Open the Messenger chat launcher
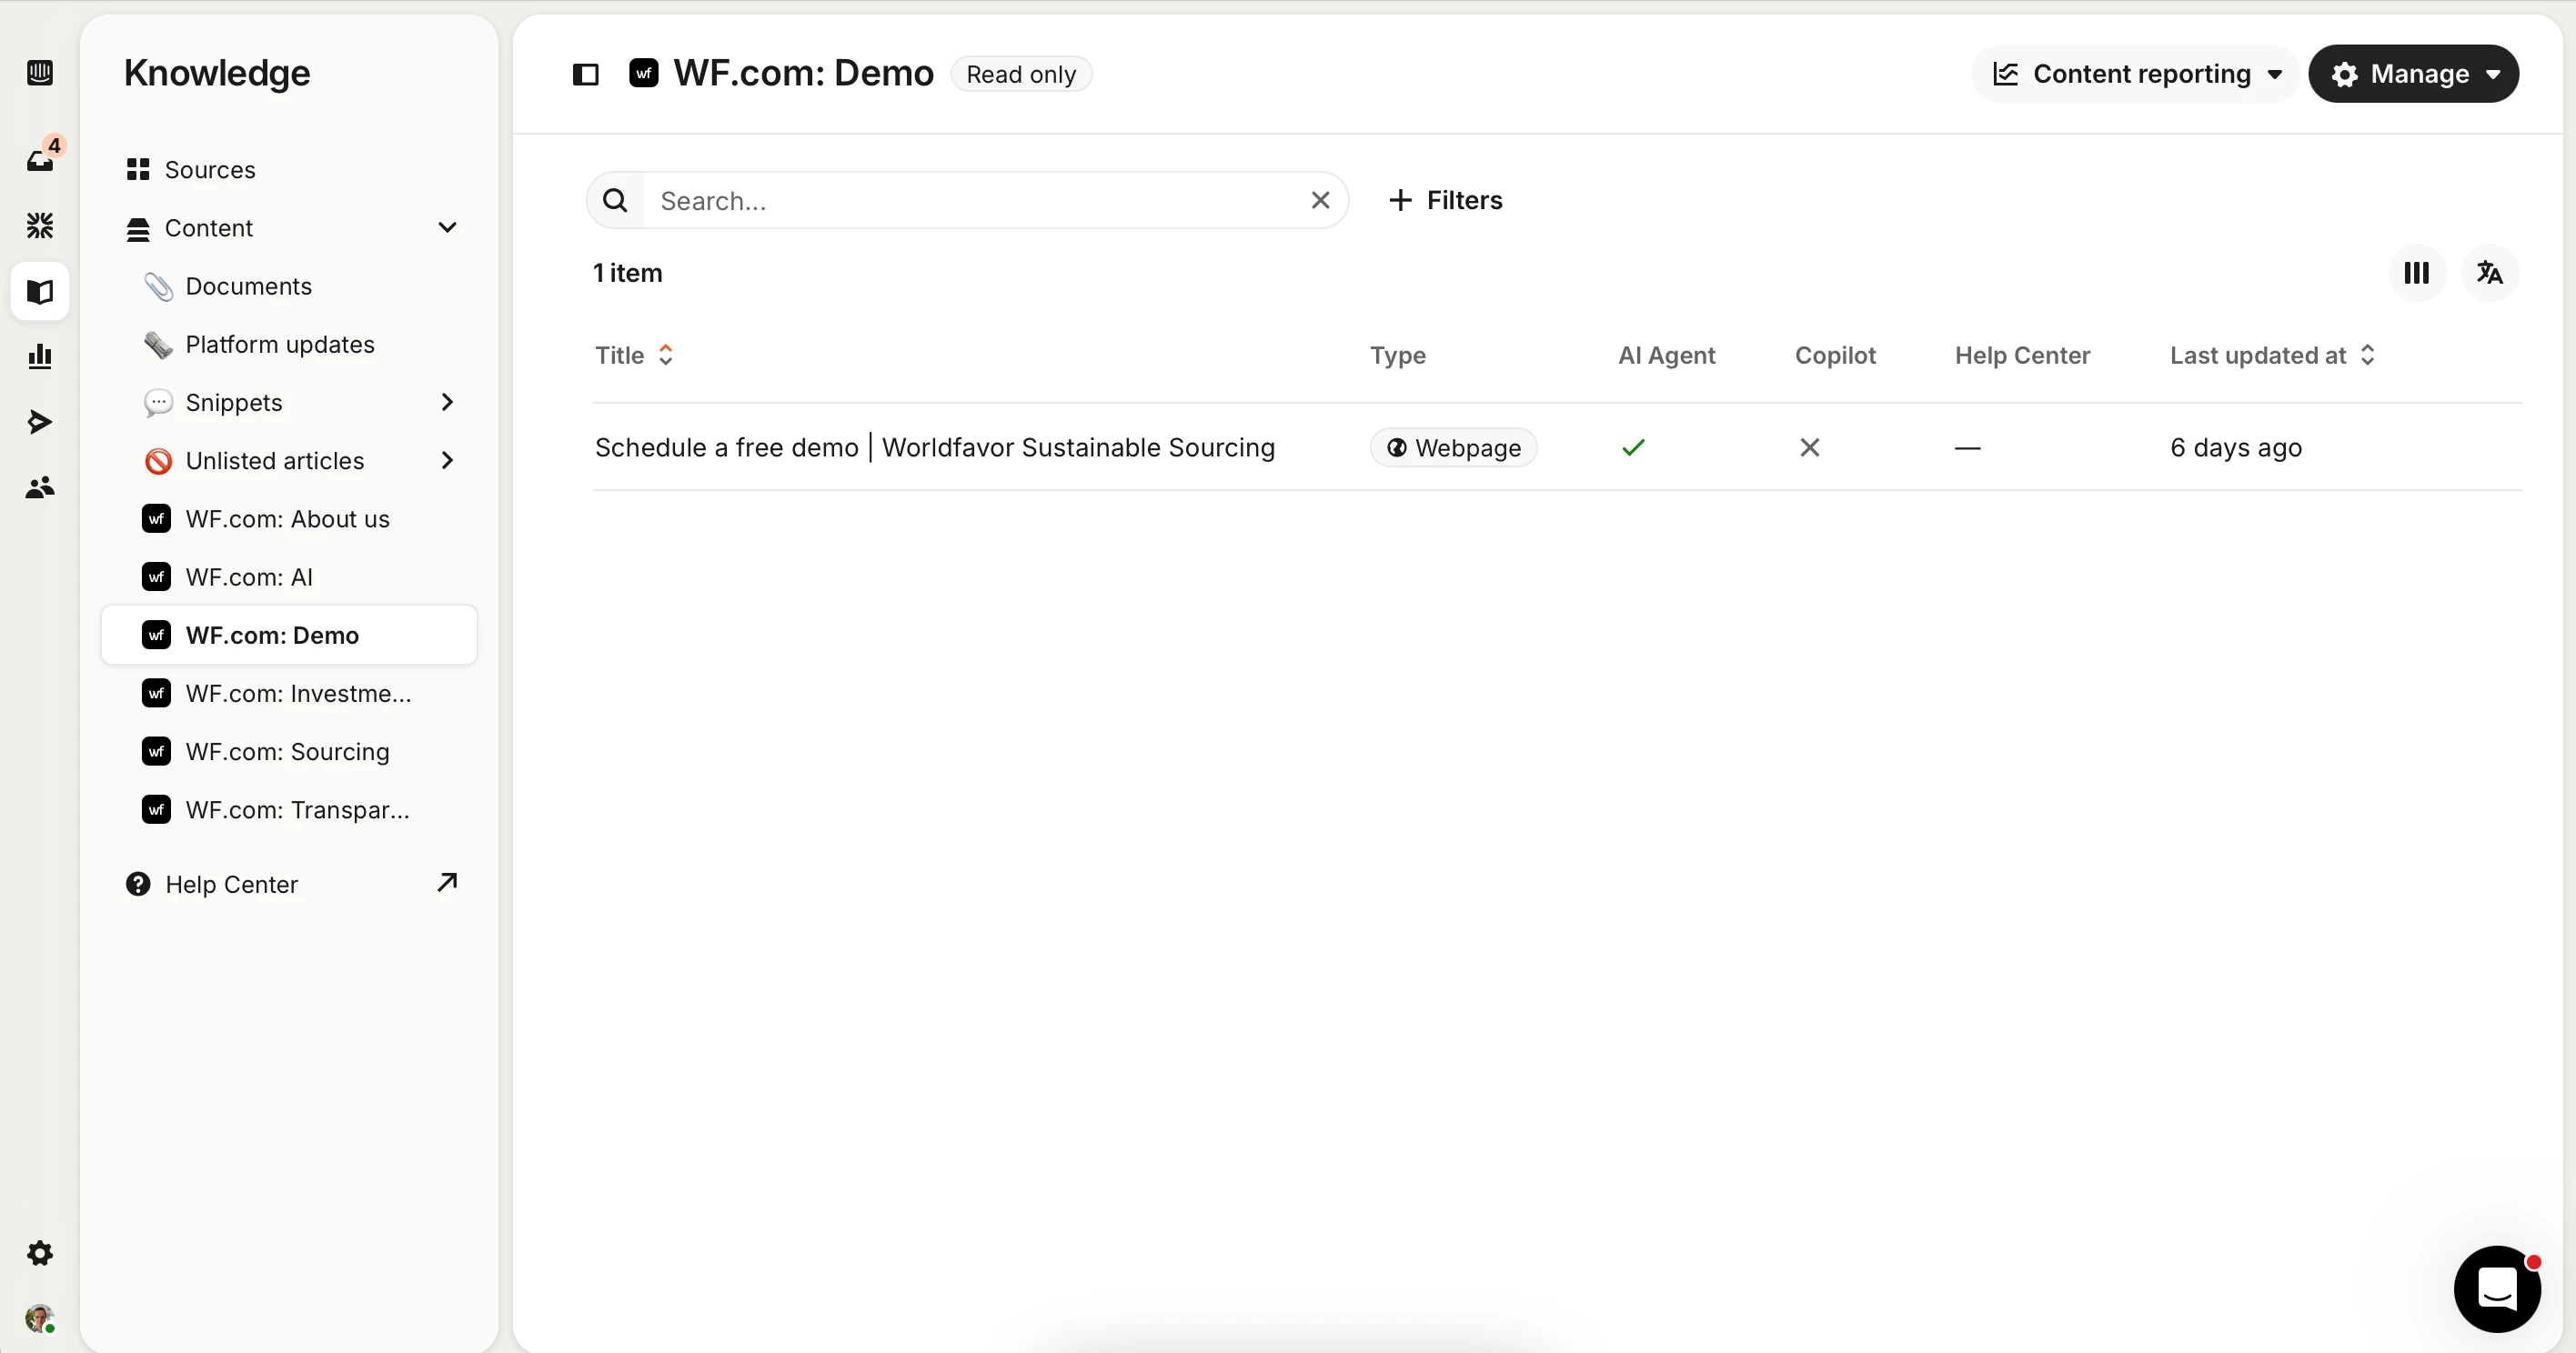 click(x=2497, y=1289)
